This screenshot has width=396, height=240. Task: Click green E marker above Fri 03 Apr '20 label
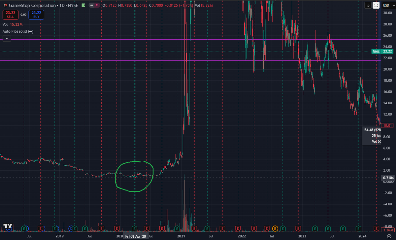pos(134,228)
